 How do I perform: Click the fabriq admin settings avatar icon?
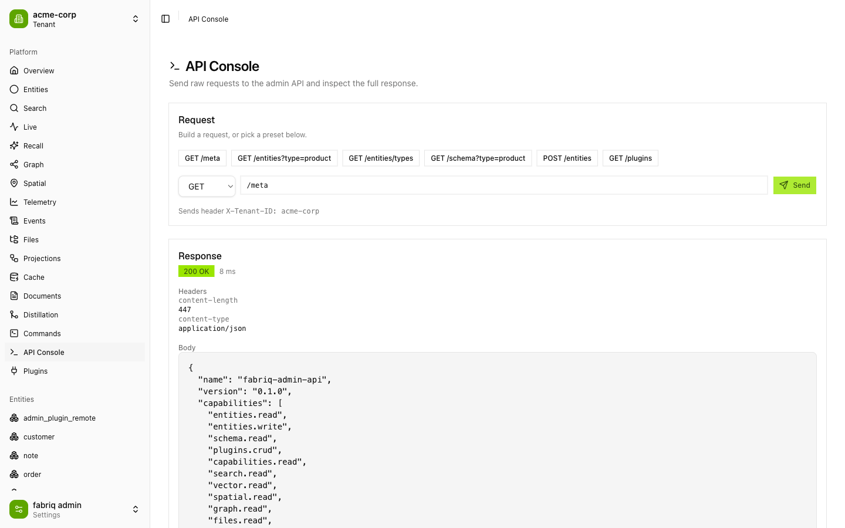(x=19, y=509)
